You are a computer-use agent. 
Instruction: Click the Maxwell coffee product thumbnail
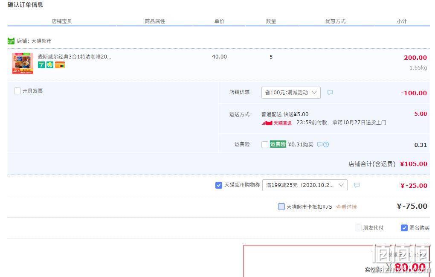tap(23, 64)
